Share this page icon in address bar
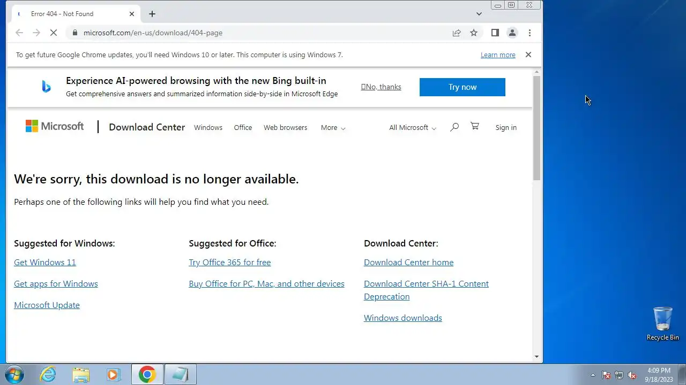This screenshot has height=385, width=686. click(x=457, y=33)
